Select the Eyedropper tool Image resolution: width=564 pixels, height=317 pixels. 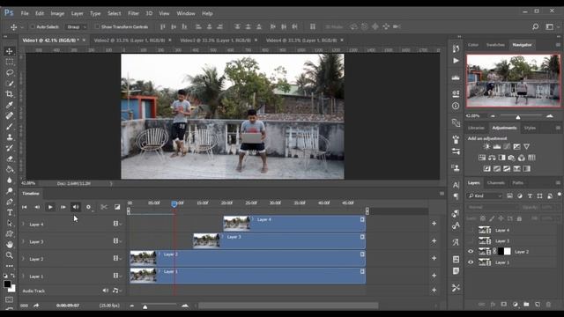coord(10,105)
